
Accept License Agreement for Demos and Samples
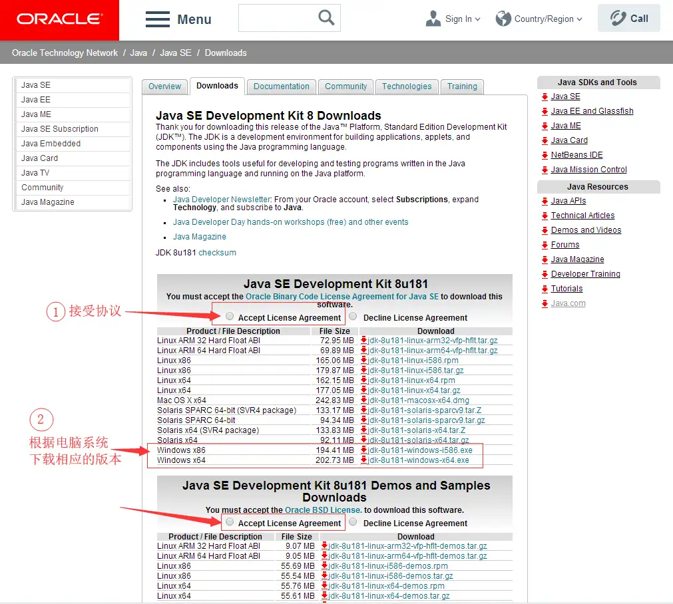click(230, 522)
